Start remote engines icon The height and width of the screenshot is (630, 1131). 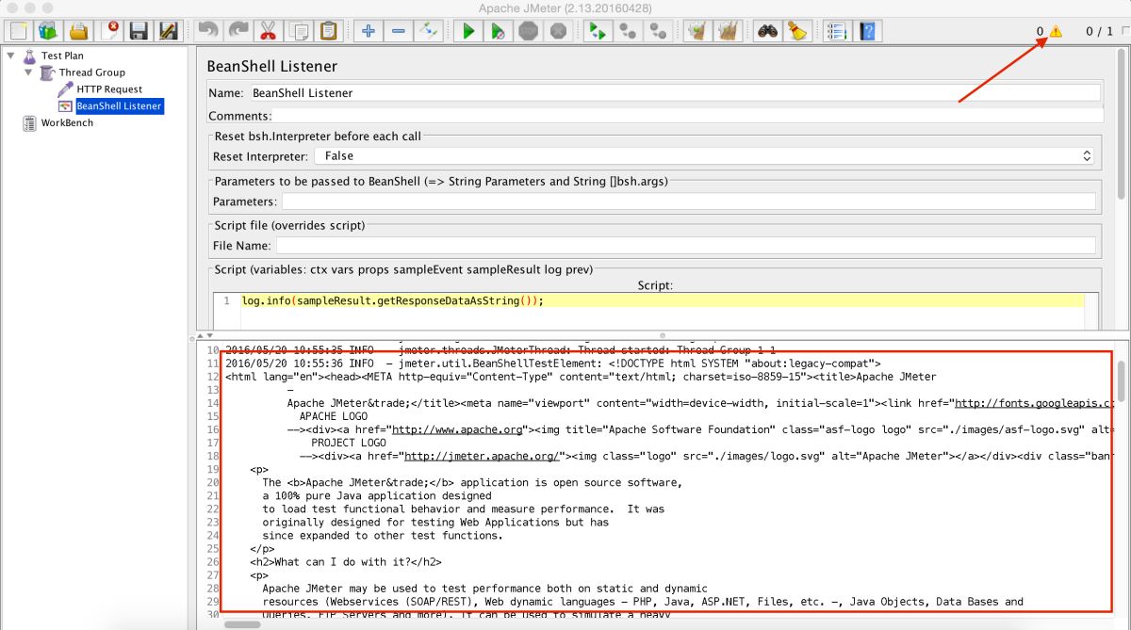(597, 31)
